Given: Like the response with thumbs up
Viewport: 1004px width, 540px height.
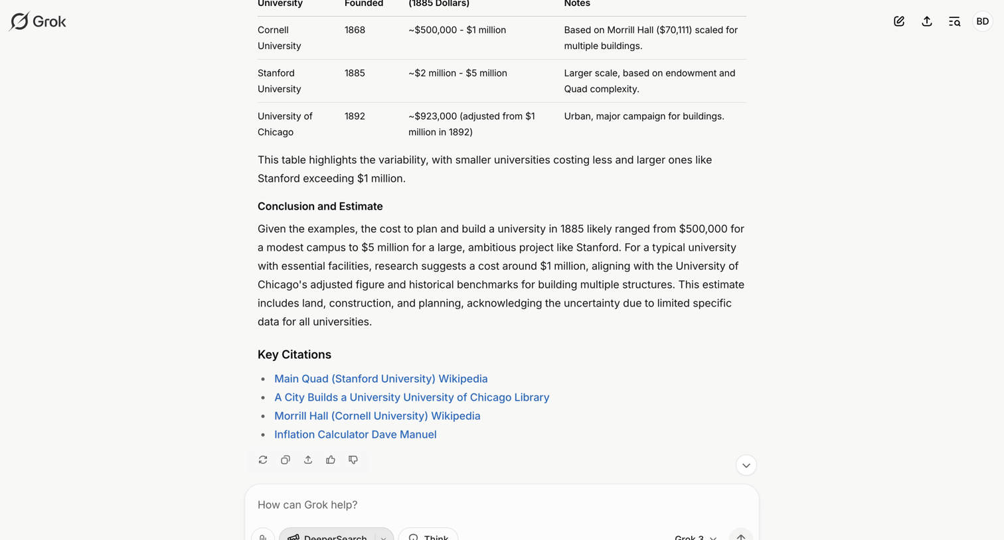Looking at the screenshot, I should tap(331, 460).
